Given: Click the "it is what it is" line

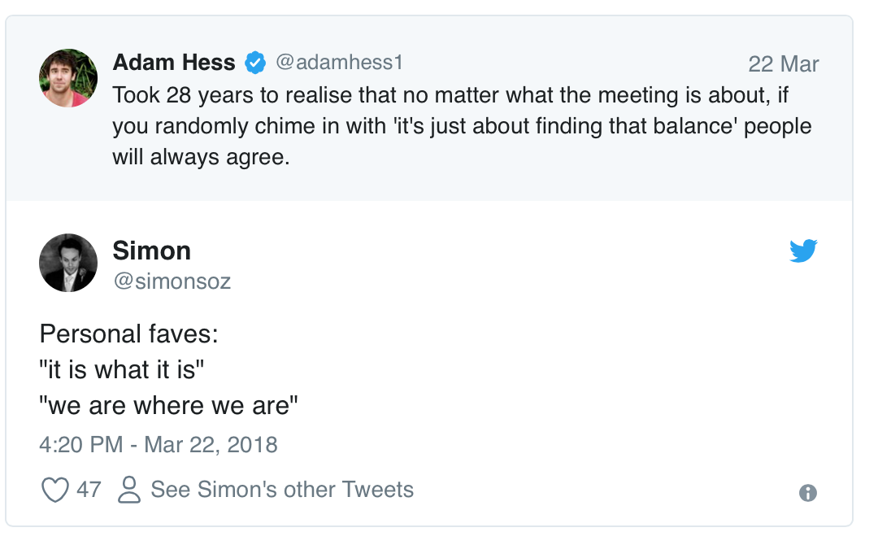Looking at the screenshot, I should click(x=122, y=370).
